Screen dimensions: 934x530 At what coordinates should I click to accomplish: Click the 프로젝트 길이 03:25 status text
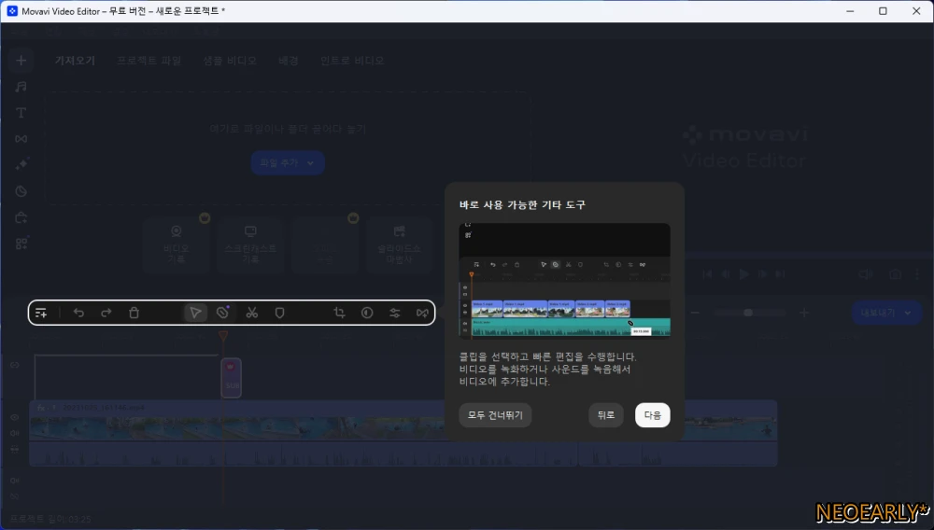pos(50,520)
